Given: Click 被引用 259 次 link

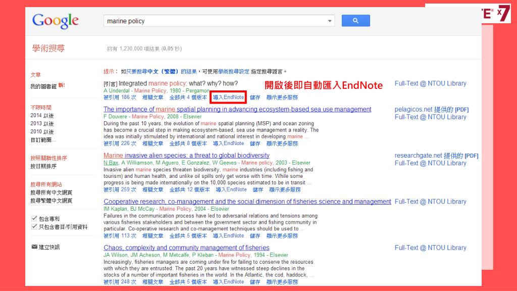Looking at the screenshot, I should [120, 190].
